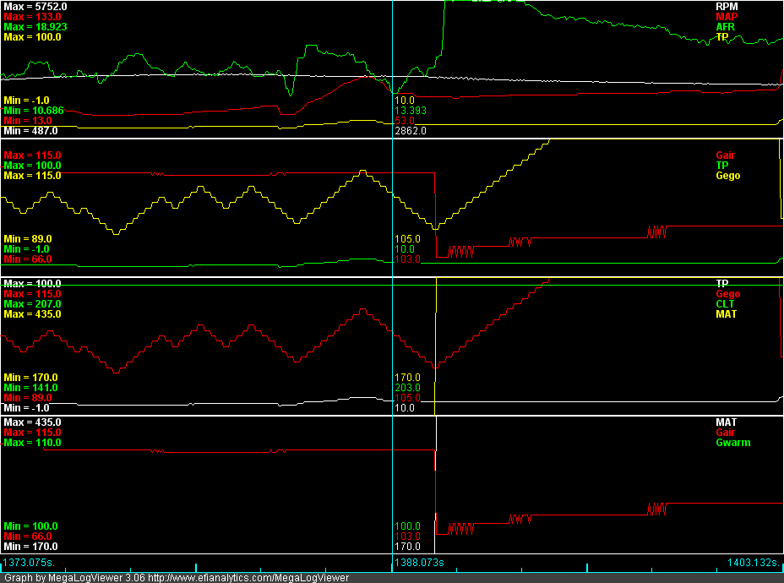Click the cursor readout '2862.0'
This screenshot has height=583, width=784.
(x=411, y=130)
